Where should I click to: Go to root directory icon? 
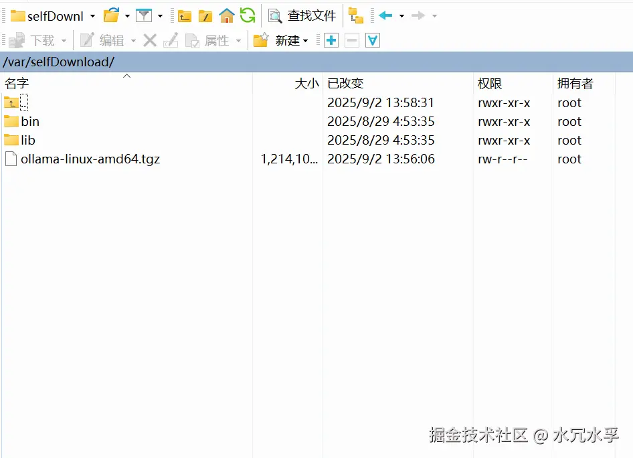coord(205,16)
